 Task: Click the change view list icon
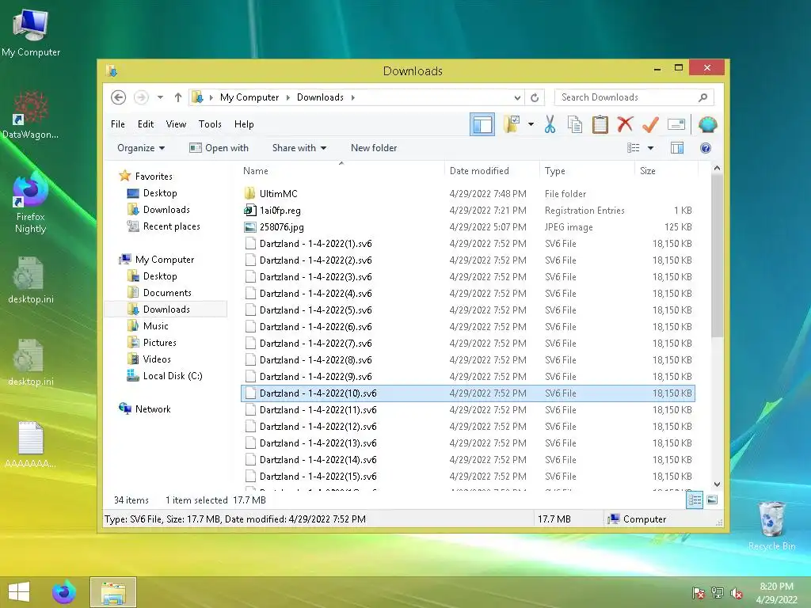[x=633, y=148]
